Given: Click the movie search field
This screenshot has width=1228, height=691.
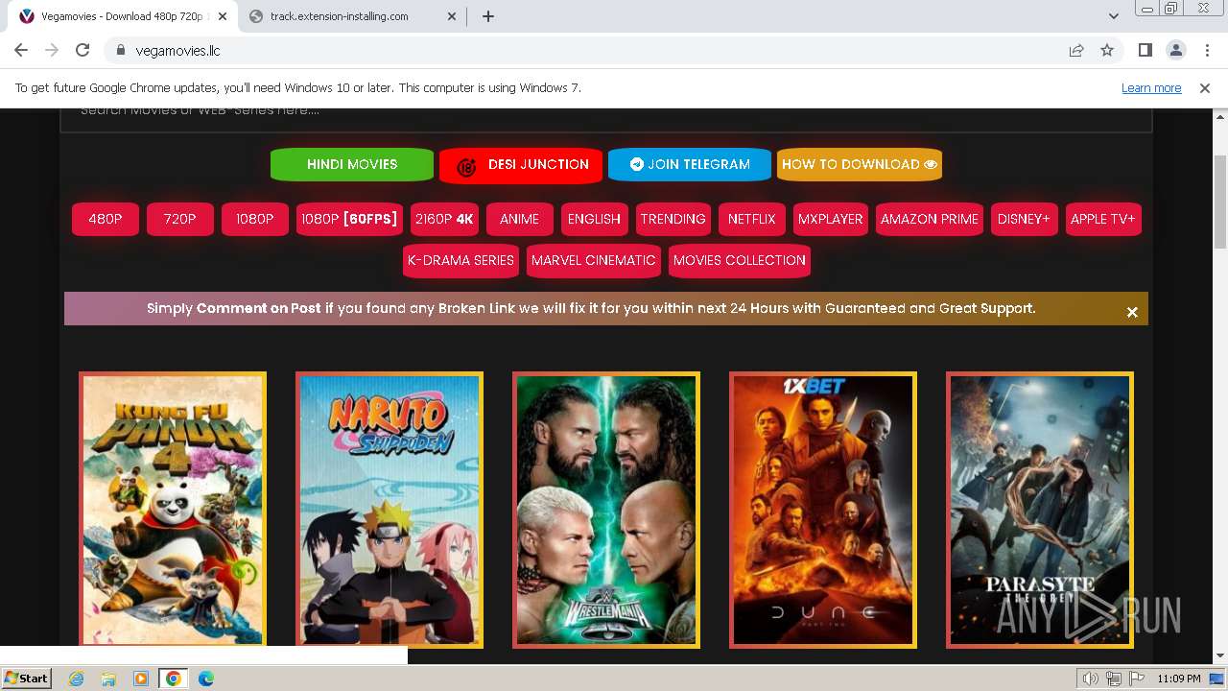Looking at the screenshot, I should tap(606, 119).
